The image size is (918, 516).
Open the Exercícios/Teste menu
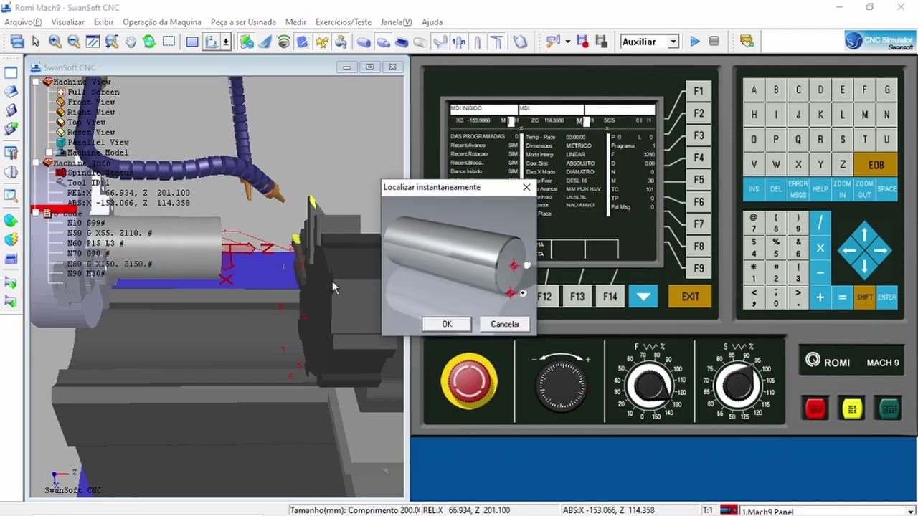[x=344, y=22]
